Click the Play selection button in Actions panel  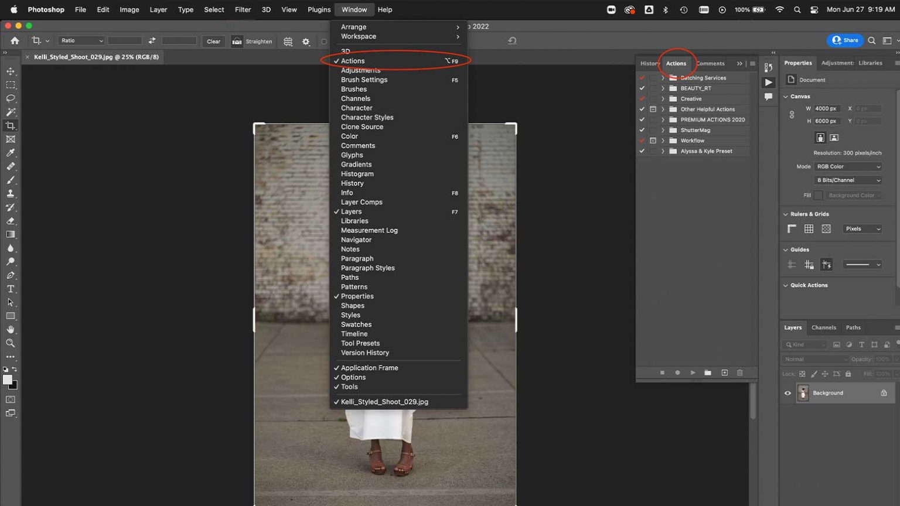(693, 372)
